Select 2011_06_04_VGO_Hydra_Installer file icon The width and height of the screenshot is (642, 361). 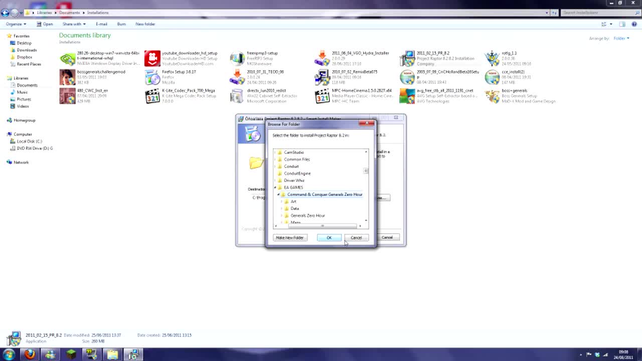click(322, 59)
